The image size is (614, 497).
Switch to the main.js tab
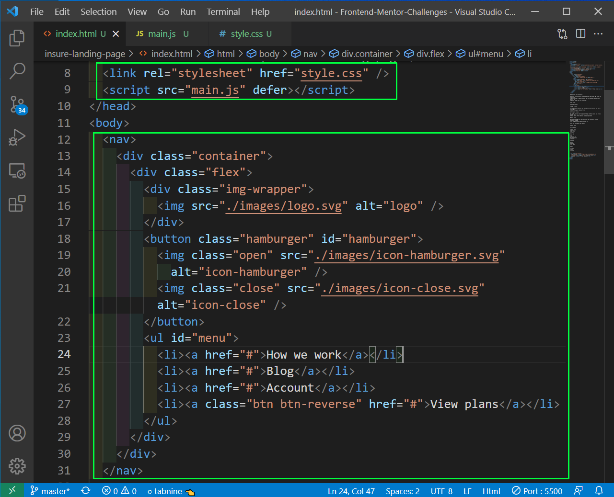[167, 34]
